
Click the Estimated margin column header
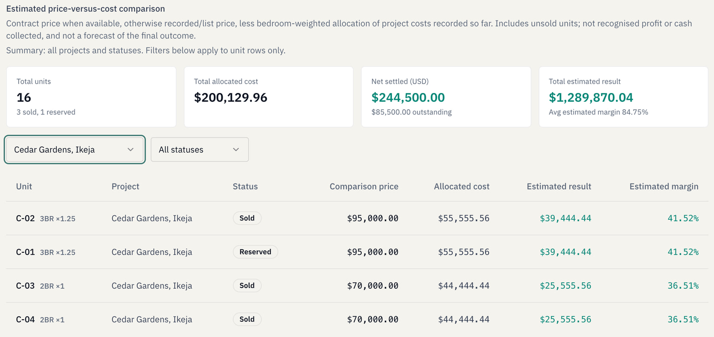(664, 186)
